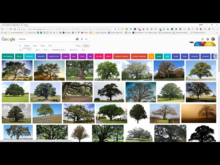Open Google notifications bell icon

(x=208, y=39)
